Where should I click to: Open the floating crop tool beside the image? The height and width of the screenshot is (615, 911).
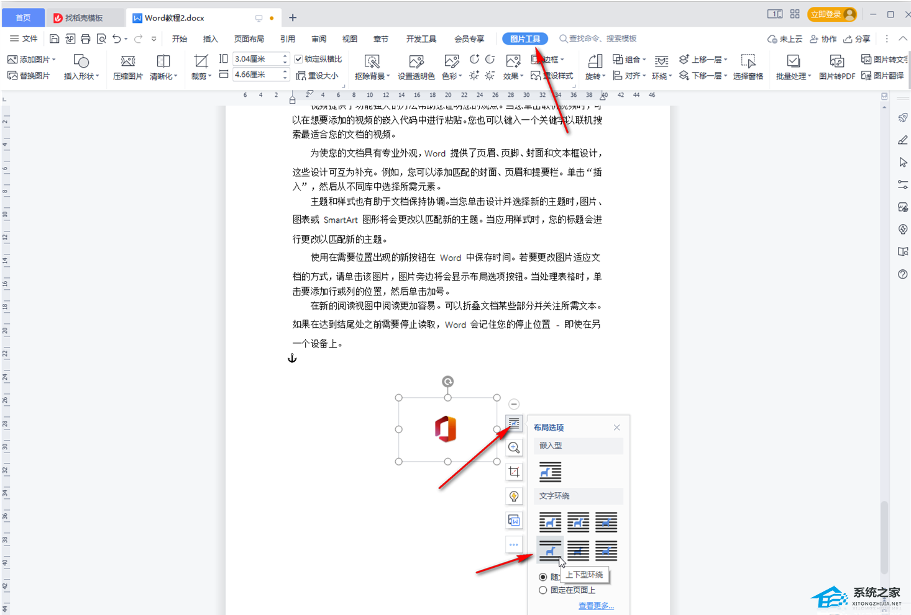[514, 472]
